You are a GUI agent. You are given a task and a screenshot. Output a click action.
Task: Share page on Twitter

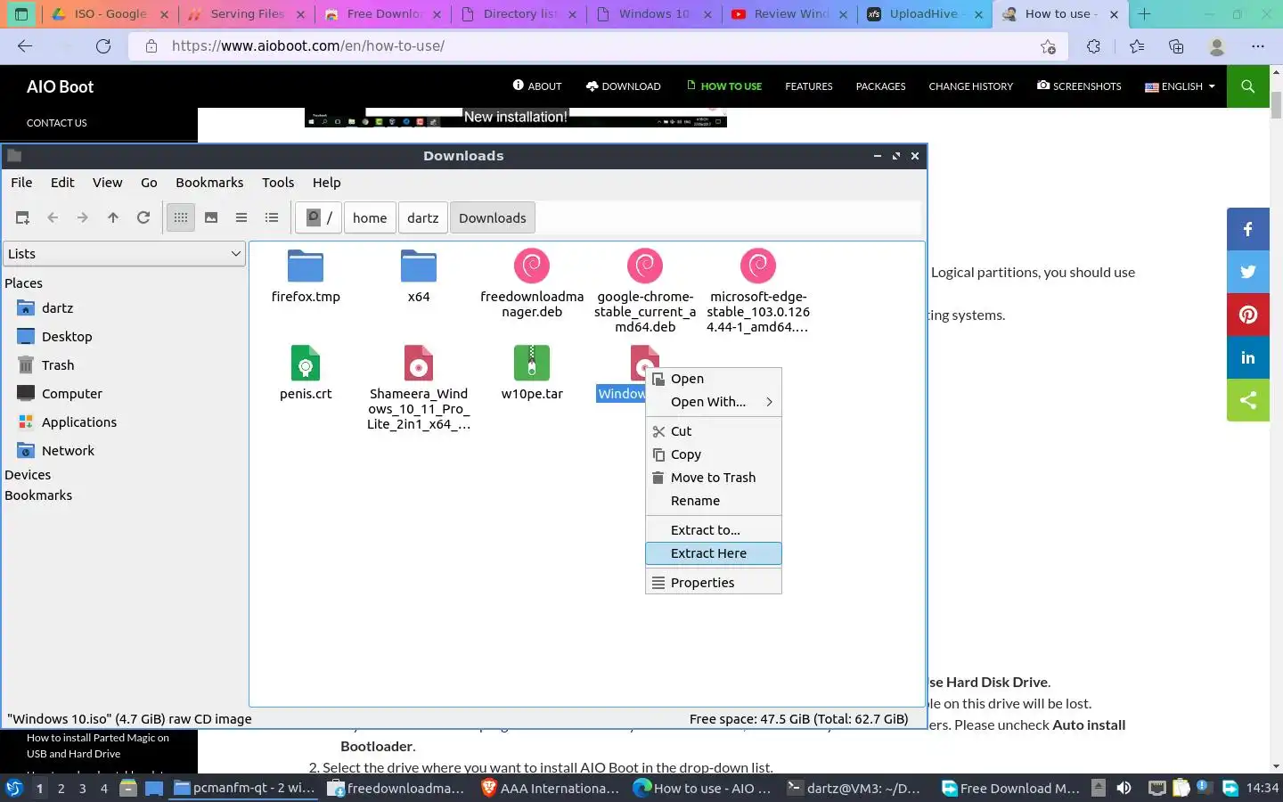[1247, 272]
